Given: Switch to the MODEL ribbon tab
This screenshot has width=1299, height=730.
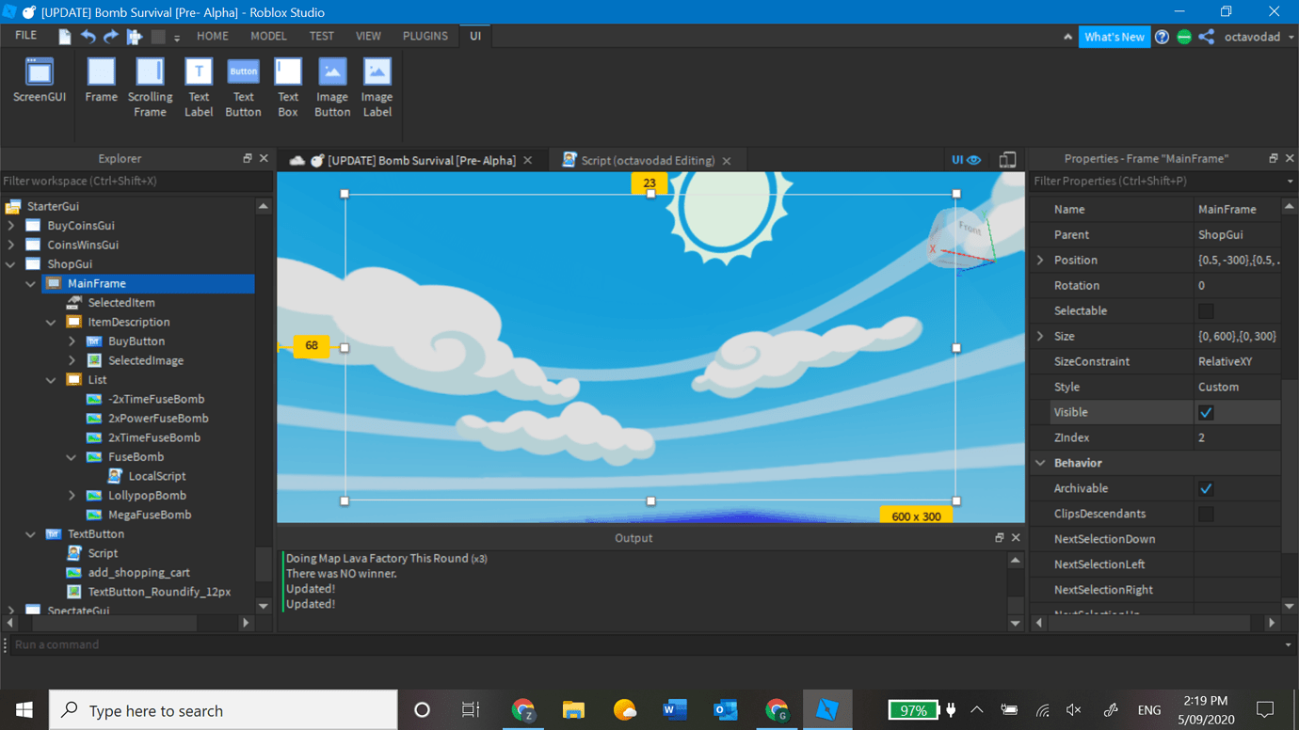Looking at the screenshot, I should [268, 36].
